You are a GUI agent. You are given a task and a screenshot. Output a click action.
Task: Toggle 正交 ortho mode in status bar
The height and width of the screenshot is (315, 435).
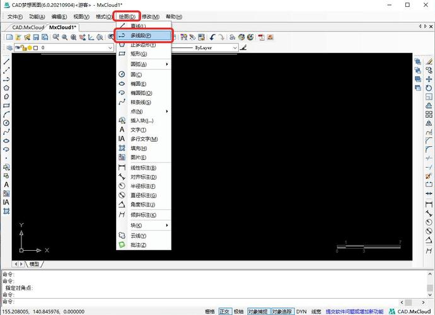(224, 311)
